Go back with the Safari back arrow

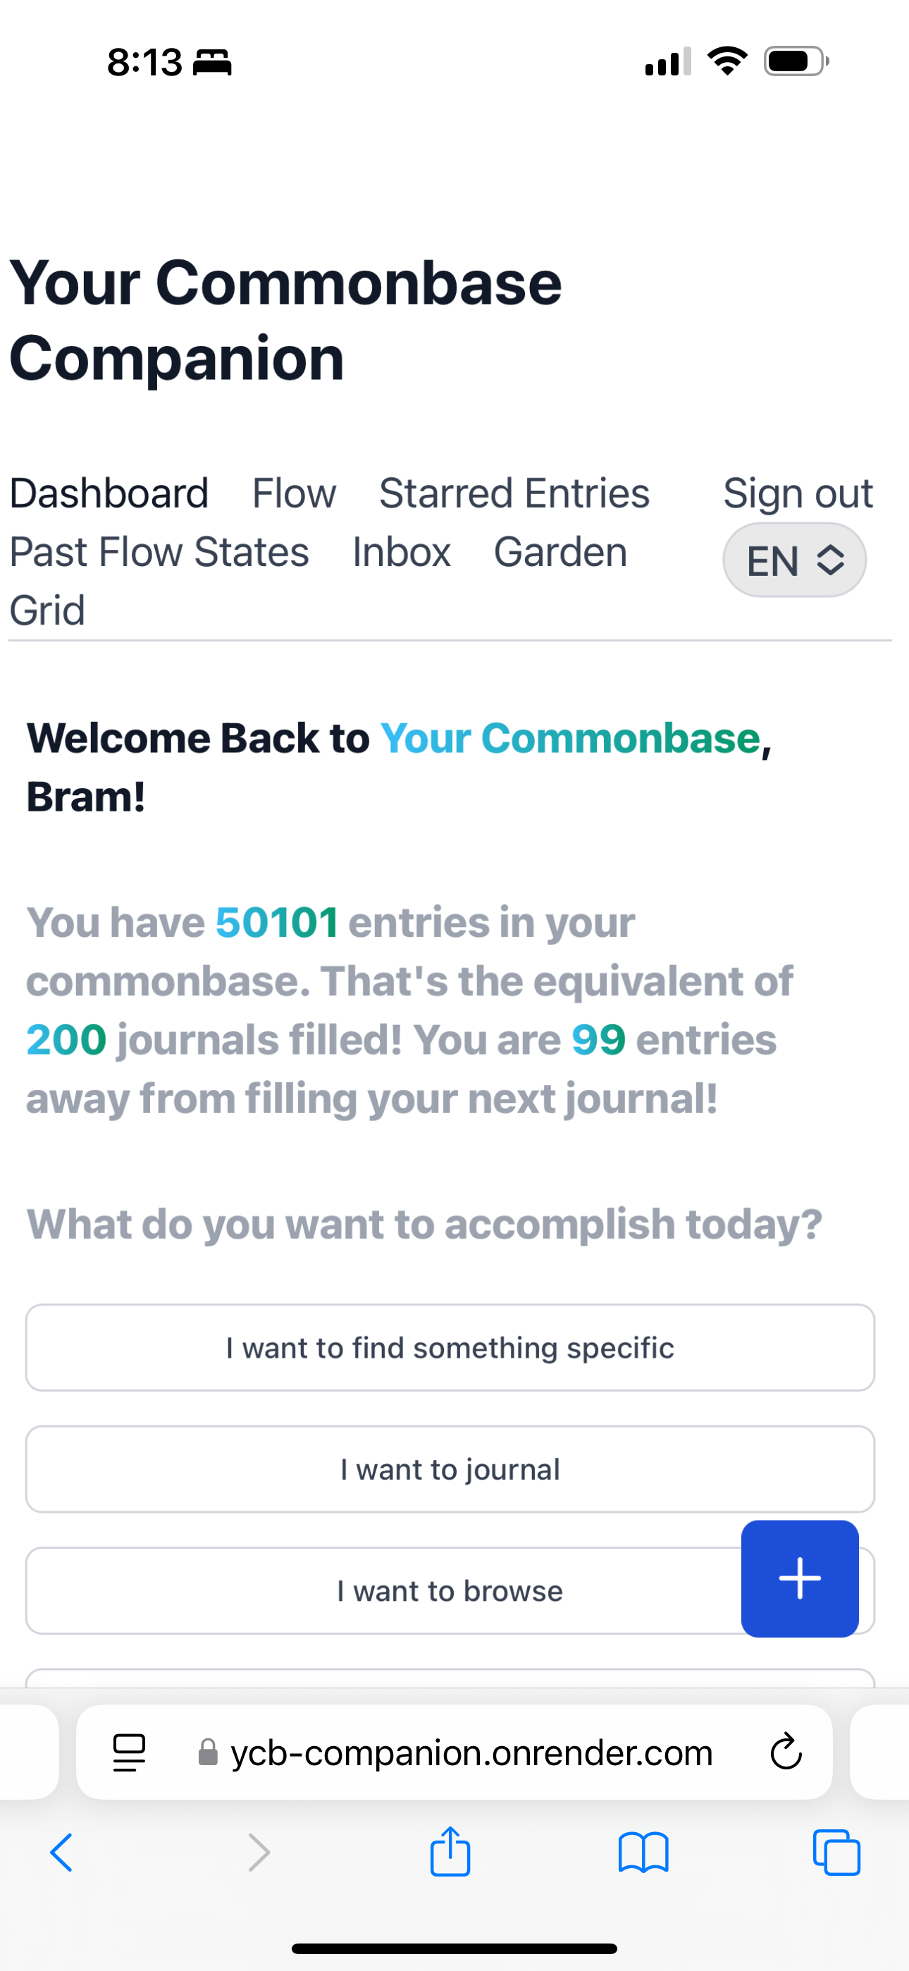[x=61, y=1853]
